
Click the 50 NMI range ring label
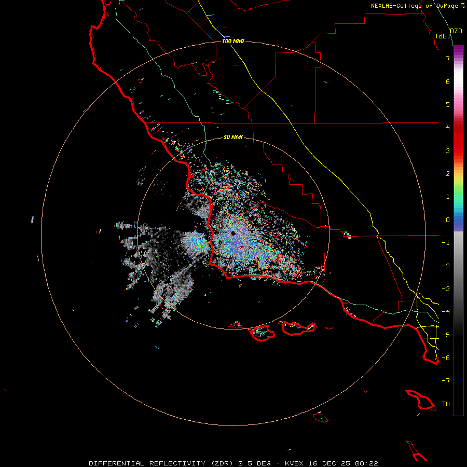coord(233,137)
